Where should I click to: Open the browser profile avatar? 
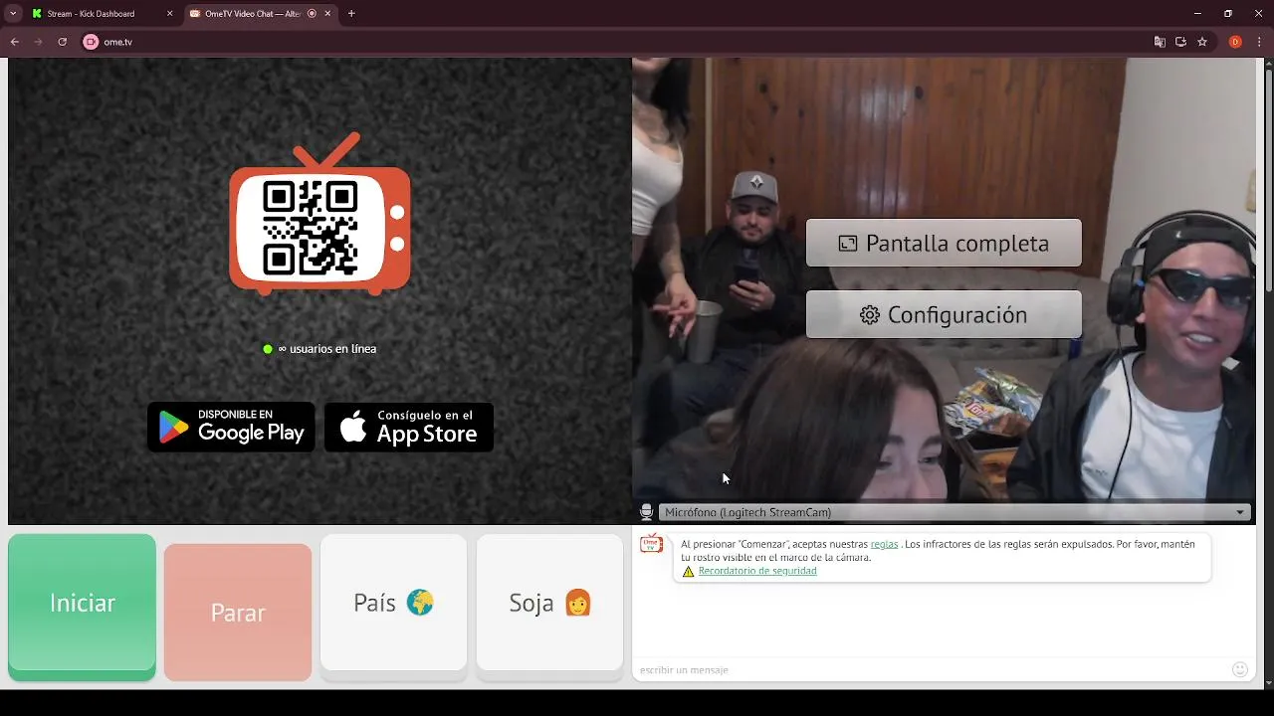(1235, 42)
